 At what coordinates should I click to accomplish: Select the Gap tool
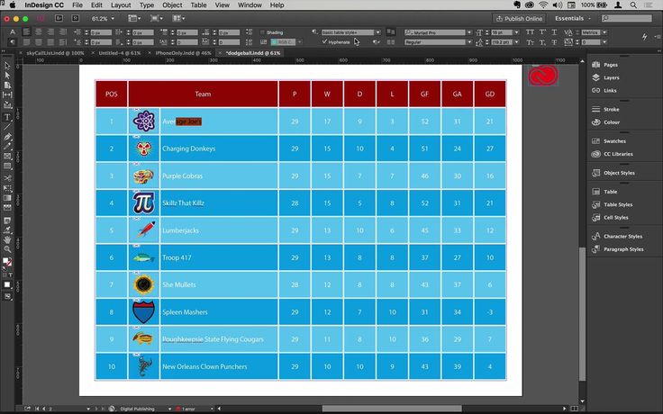(x=7, y=95)
